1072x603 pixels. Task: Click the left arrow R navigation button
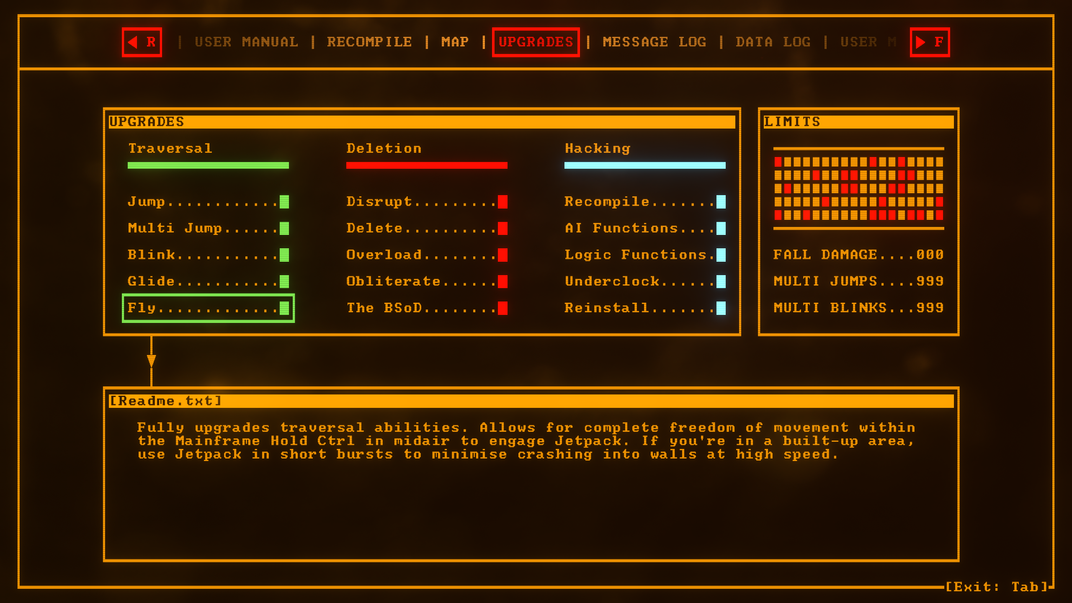click(x=142, y=42)
